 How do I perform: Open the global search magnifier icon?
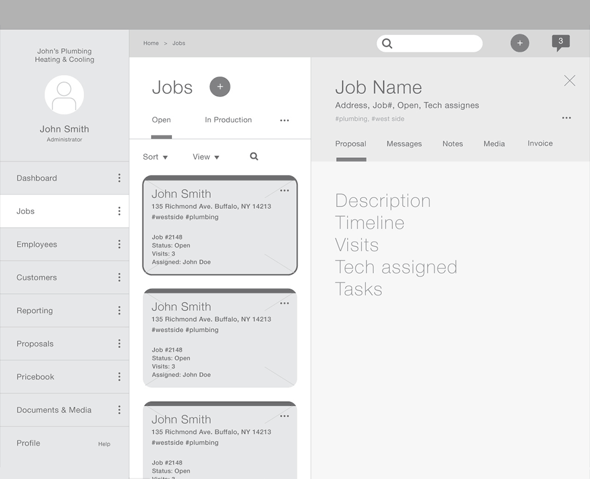click(386, 43)
